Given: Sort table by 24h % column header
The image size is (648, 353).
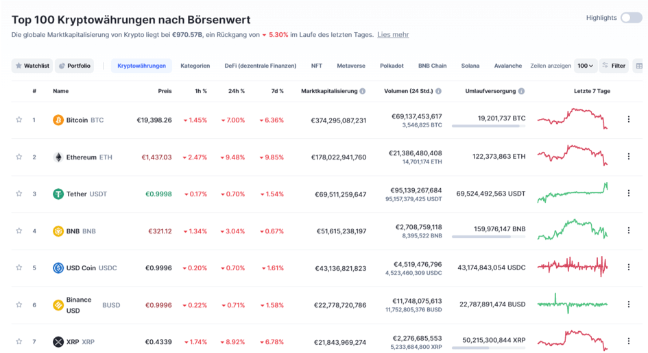Looking at the screenshot, I should pyautogui.click(x=237, y=91).
